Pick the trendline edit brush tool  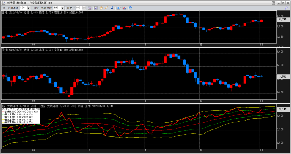point(111,8)
